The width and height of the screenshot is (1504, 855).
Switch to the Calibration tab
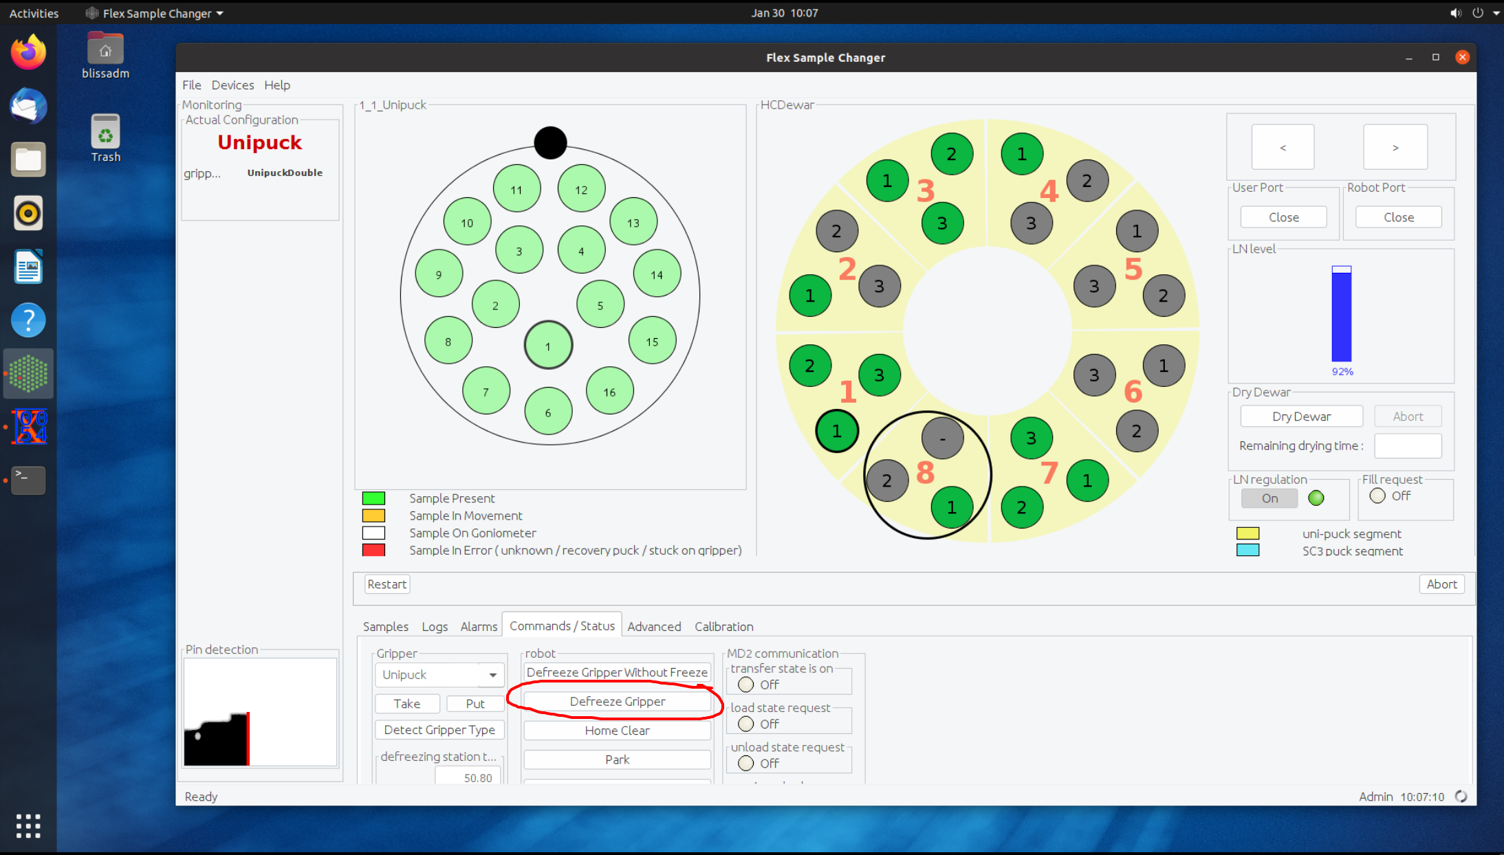[723, 626]
